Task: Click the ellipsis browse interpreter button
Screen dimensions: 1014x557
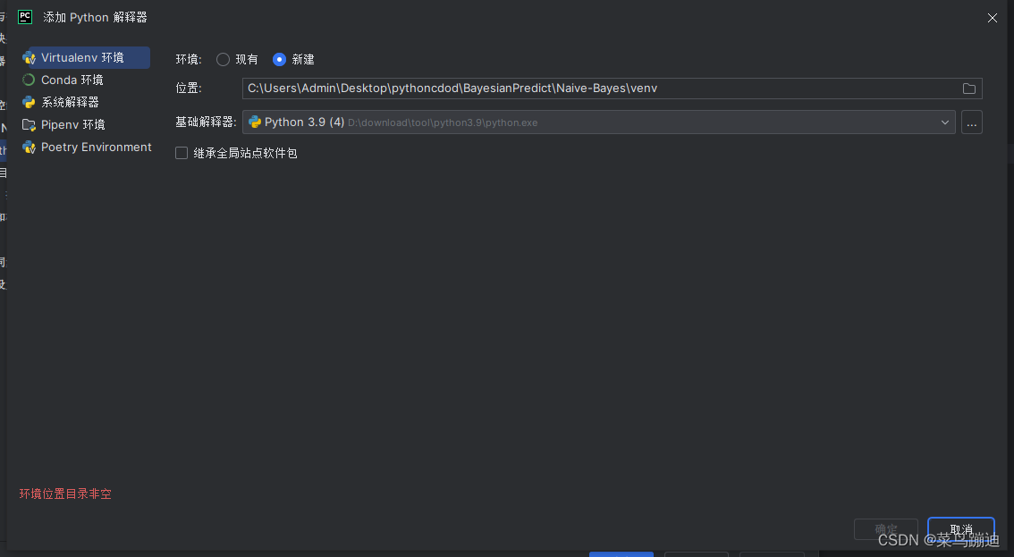Action: coord(972,122)
